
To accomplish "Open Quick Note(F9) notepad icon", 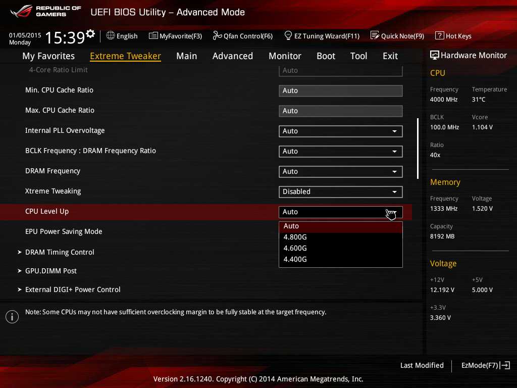I will [375, 36].
